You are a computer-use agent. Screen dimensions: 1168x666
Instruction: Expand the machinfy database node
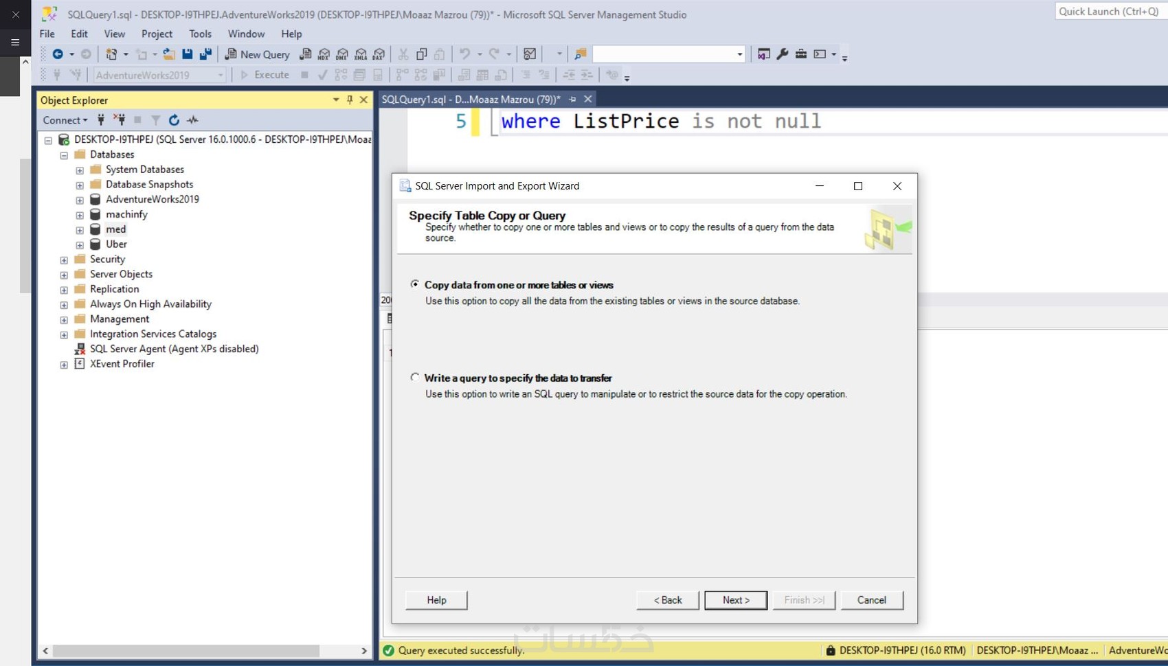point(80,216)
